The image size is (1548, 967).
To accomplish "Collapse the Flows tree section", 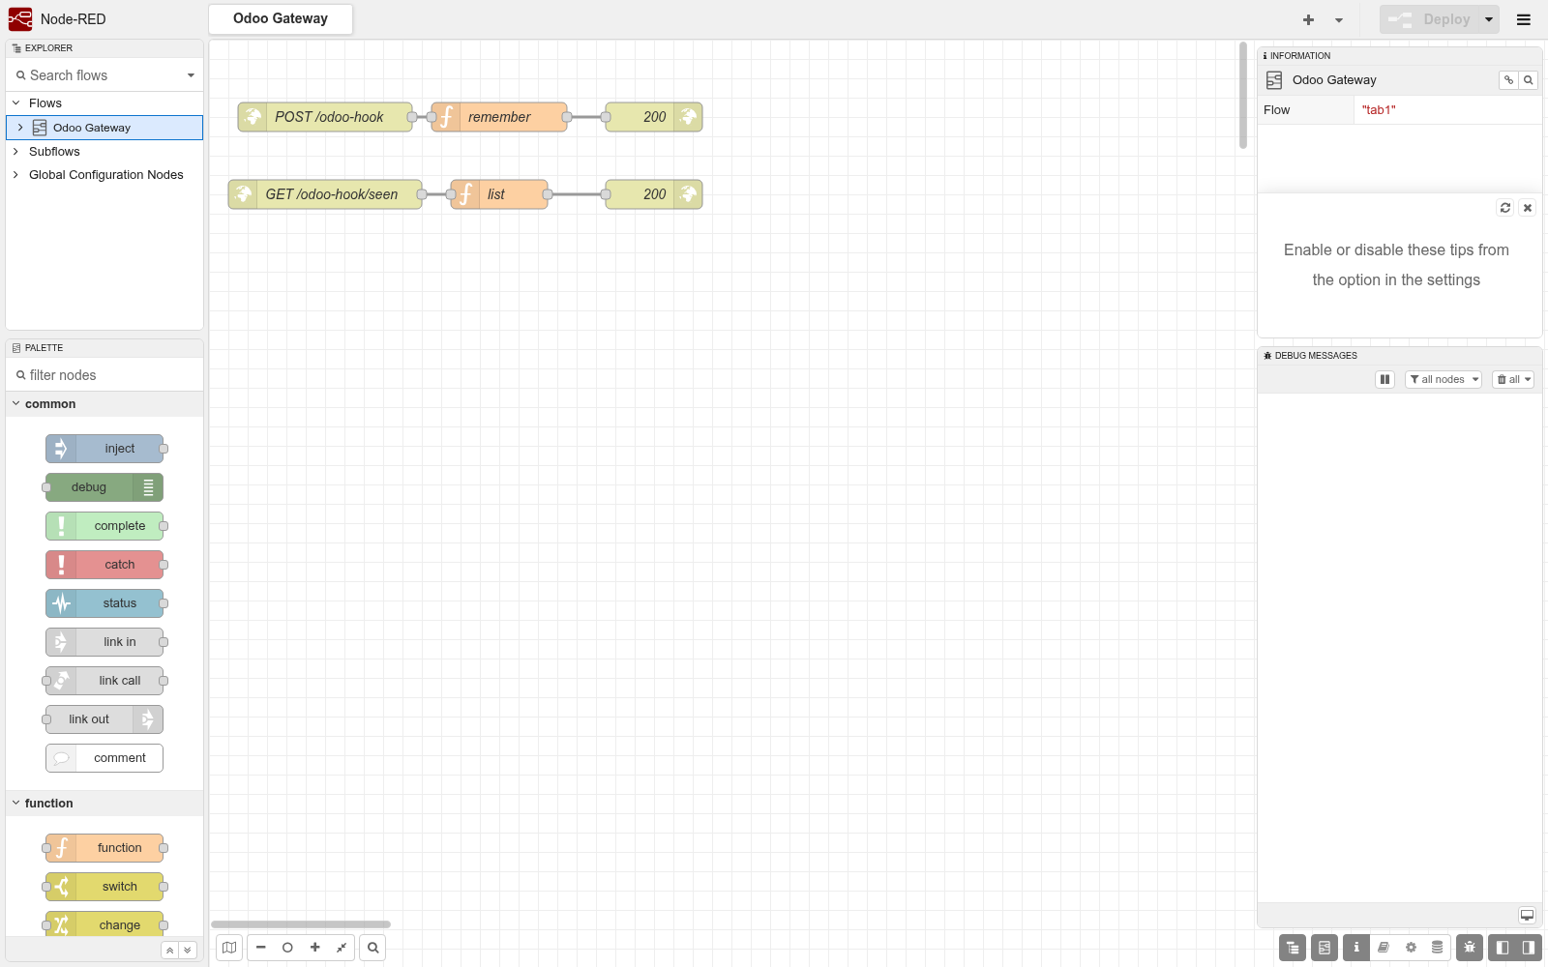I will [x=15, y=103].
